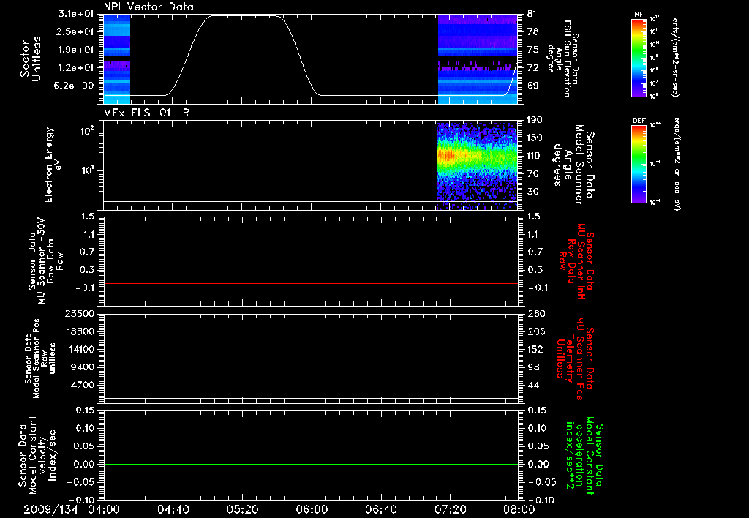This screenshot has height=518, width=749.
Task: Click the red "MU Scanner Inh Raw Data" label
Action: click(576, 261)
